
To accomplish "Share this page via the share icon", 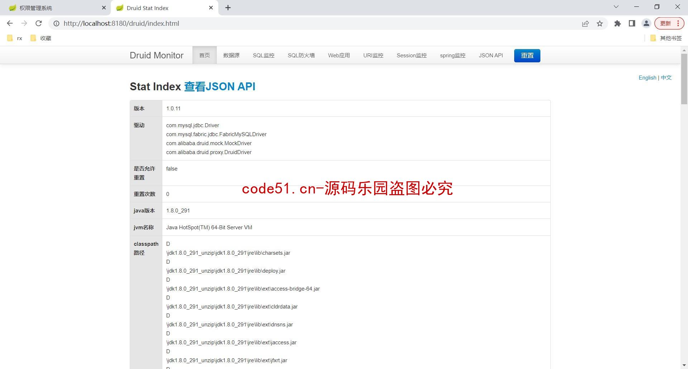I will (x=585, y=23).
